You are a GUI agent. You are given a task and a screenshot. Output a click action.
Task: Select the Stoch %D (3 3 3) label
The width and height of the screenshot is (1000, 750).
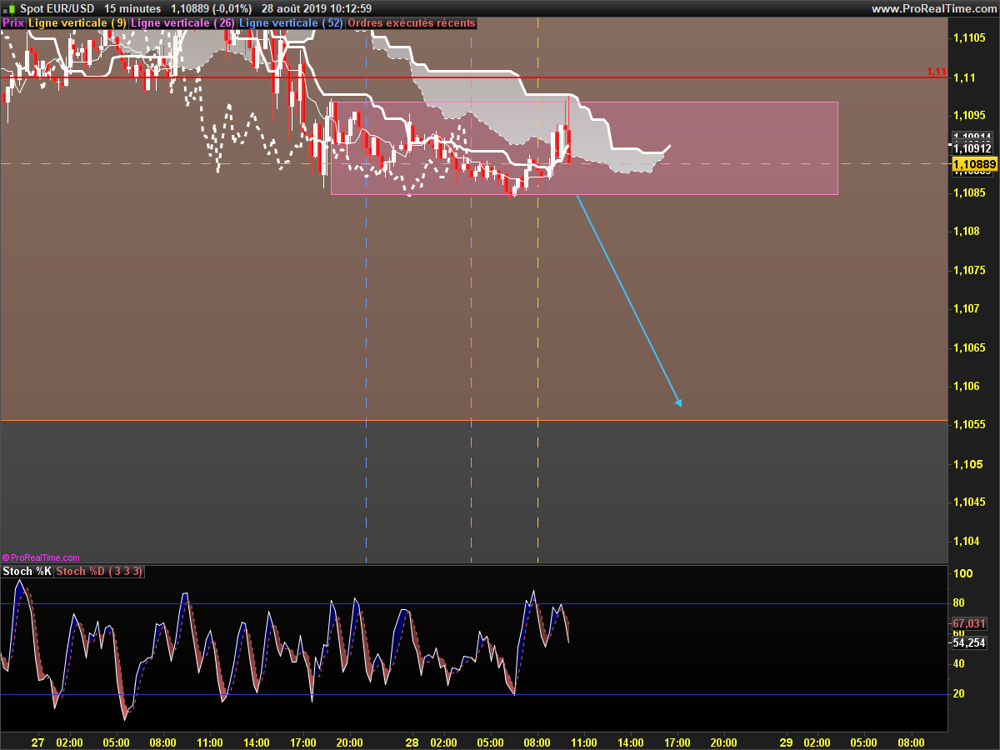[99, 571]
